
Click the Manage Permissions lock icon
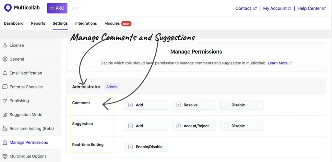coord(5,143)
